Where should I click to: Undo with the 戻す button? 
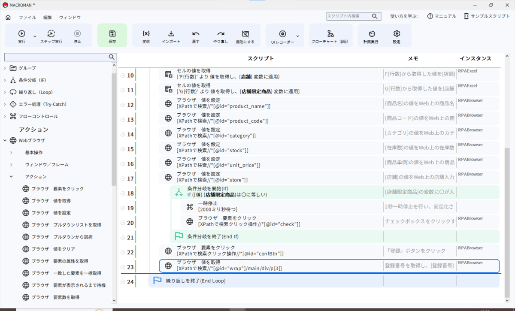[x=196, y=36]
